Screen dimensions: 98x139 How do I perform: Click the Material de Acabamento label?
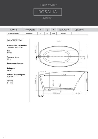[x=17, y=45]
